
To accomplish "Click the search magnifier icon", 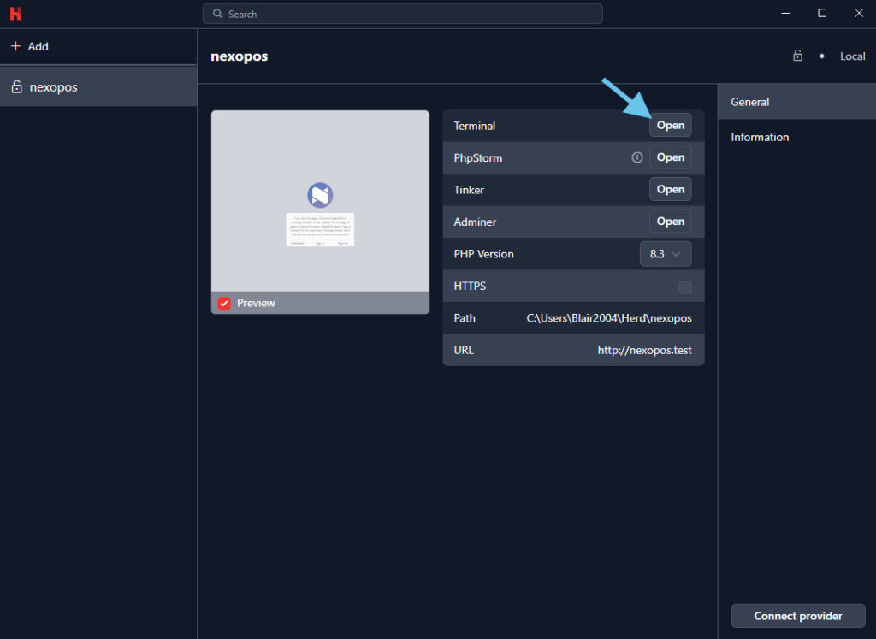I will [x=217, y=14].
